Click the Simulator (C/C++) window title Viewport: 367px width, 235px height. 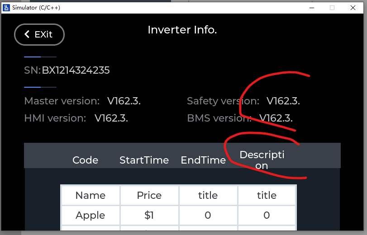click(x=36, y=8)
